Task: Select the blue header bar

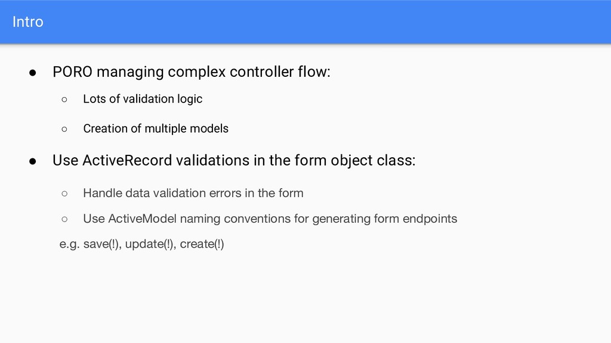Action: tap(305, 22)
